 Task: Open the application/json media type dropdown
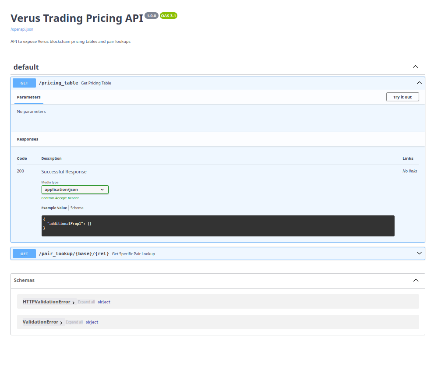[74, 189]
